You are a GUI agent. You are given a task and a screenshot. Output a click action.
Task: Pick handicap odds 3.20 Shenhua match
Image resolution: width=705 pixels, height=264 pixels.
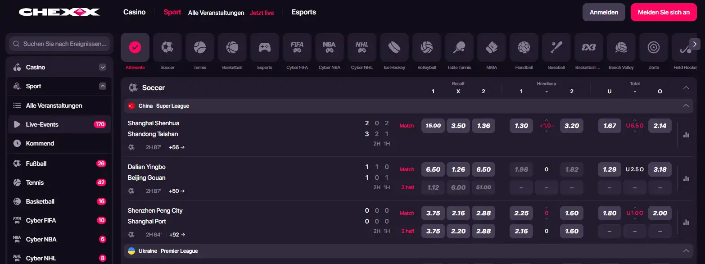click(x=572, y=126)
